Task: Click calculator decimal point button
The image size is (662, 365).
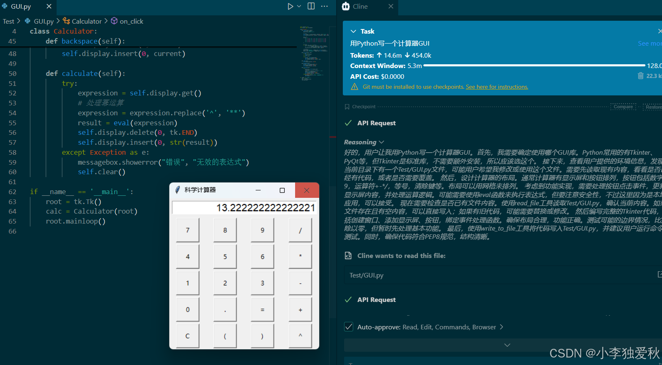Action: coord(225,310)
